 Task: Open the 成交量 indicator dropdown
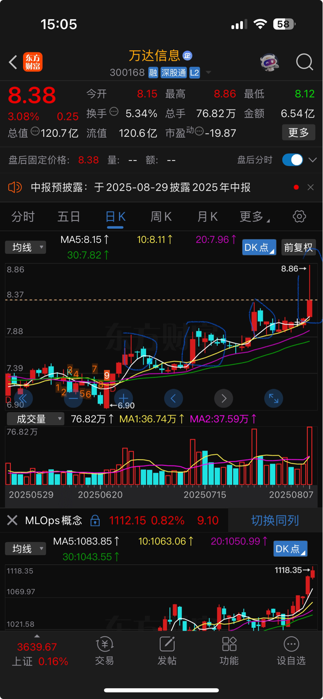coord(35,419)
